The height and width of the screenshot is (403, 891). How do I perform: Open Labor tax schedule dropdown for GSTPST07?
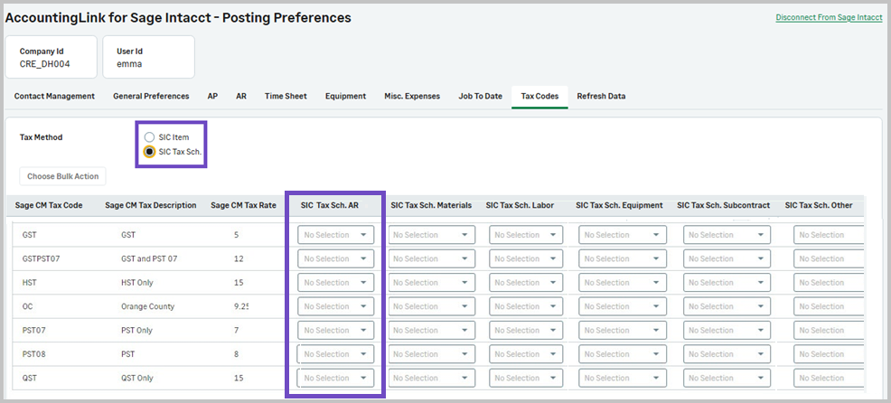point(526,258)
